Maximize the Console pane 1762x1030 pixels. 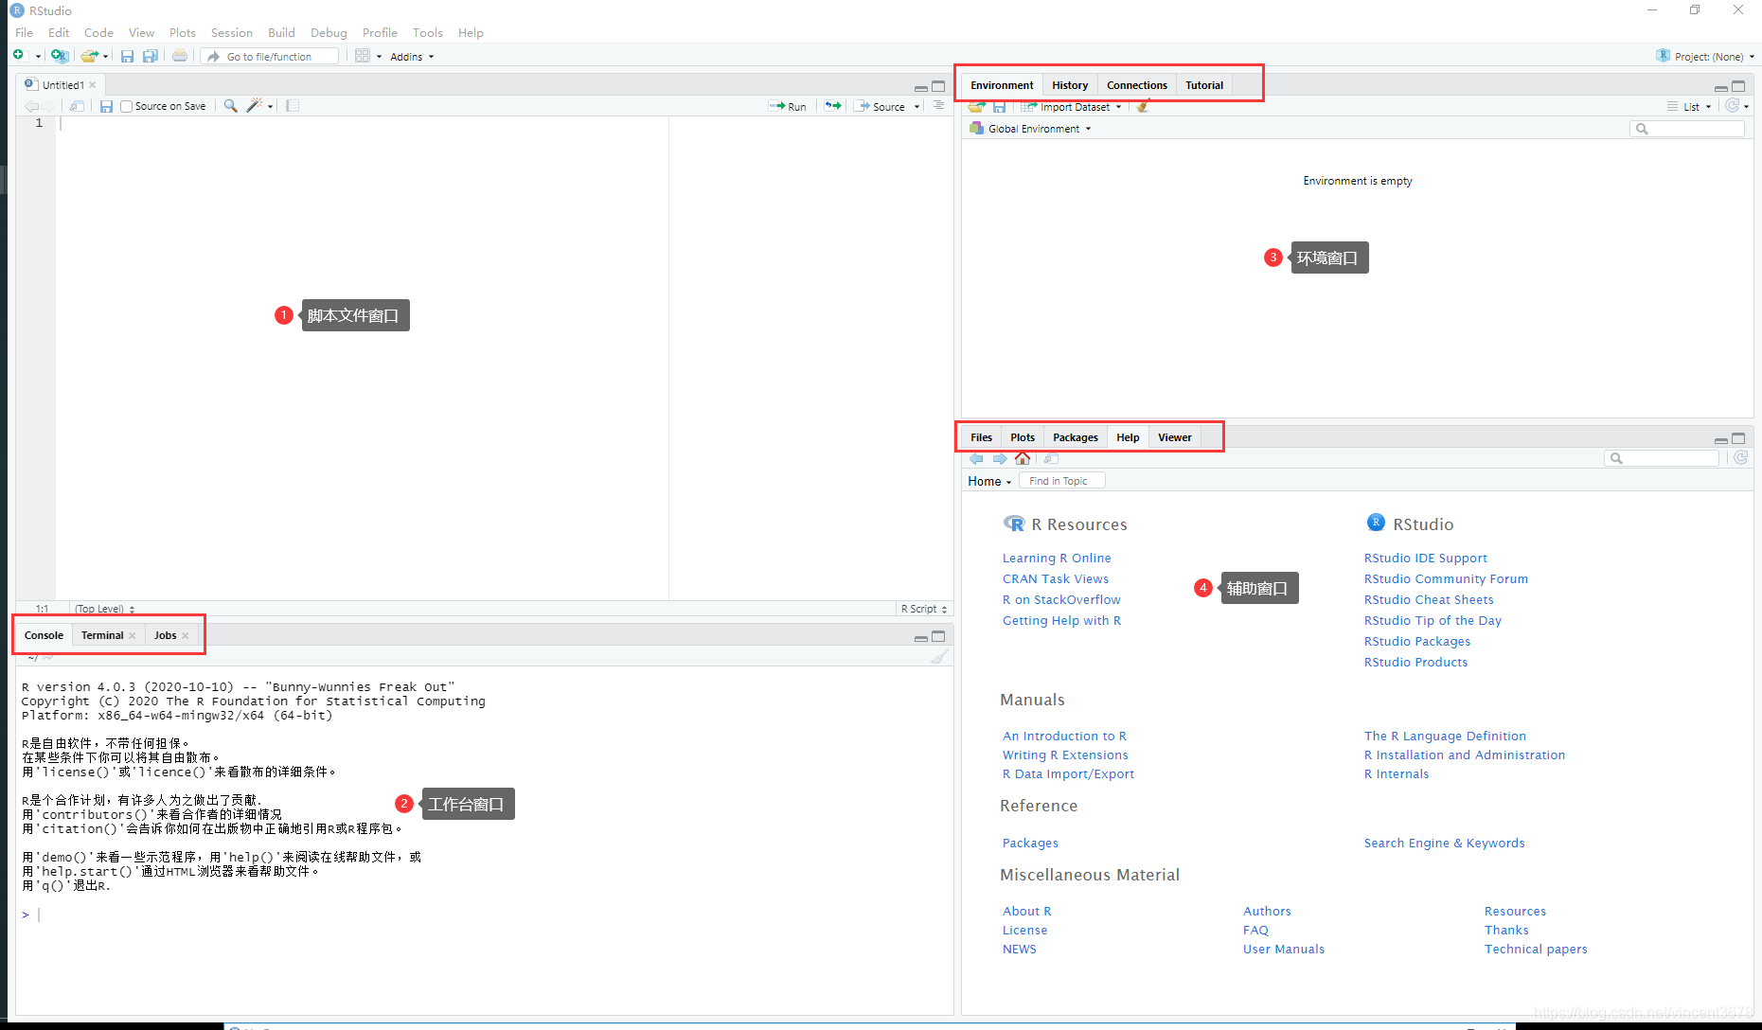pyautogui.click(x=938, y=637)
